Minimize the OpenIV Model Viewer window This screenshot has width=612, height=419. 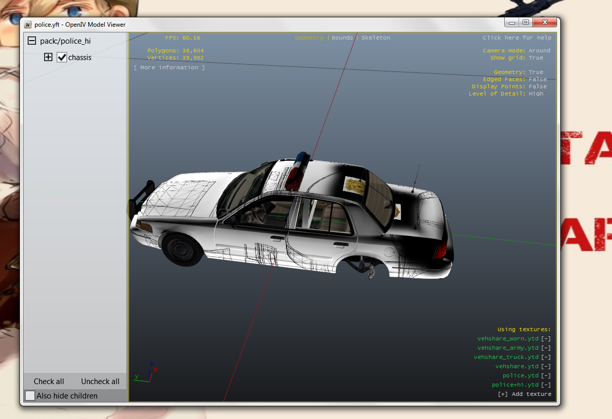point(512,23)
